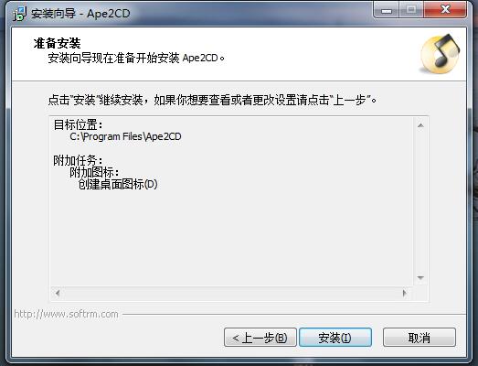Screen dimensions: 478x366
Task: Click the vertical scrollbar track in the summary box
Action: pyautogui.click(x=420, y=201)
